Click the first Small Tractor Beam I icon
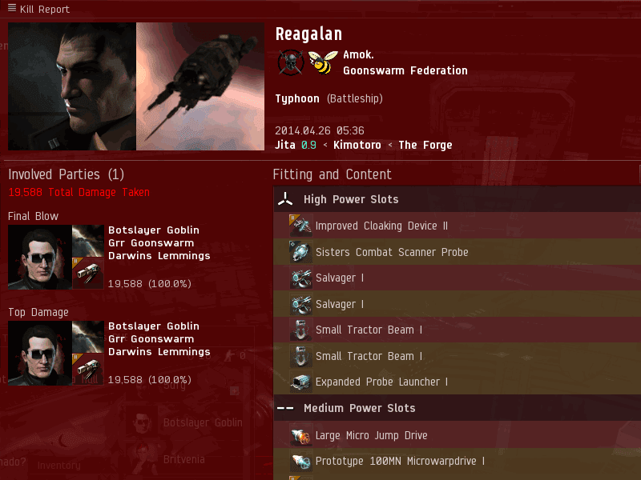 (301, 330)
